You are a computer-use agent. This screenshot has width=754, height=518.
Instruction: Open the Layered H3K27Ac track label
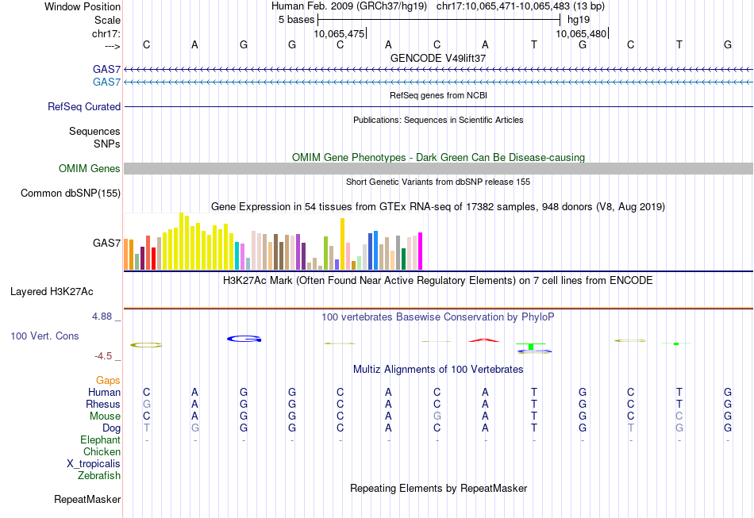pos(52,292)
